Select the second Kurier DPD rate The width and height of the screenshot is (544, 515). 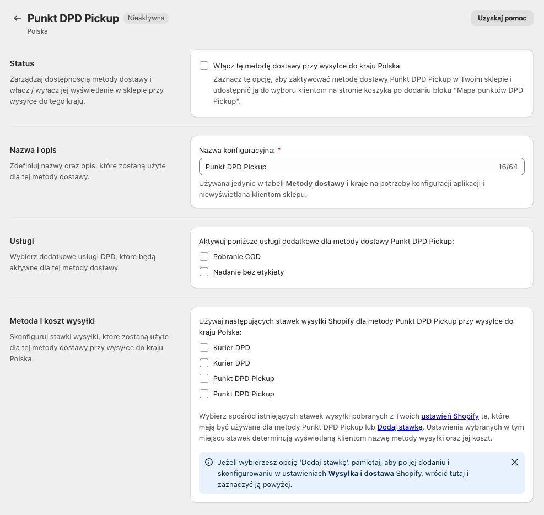[x=204, y=363]
